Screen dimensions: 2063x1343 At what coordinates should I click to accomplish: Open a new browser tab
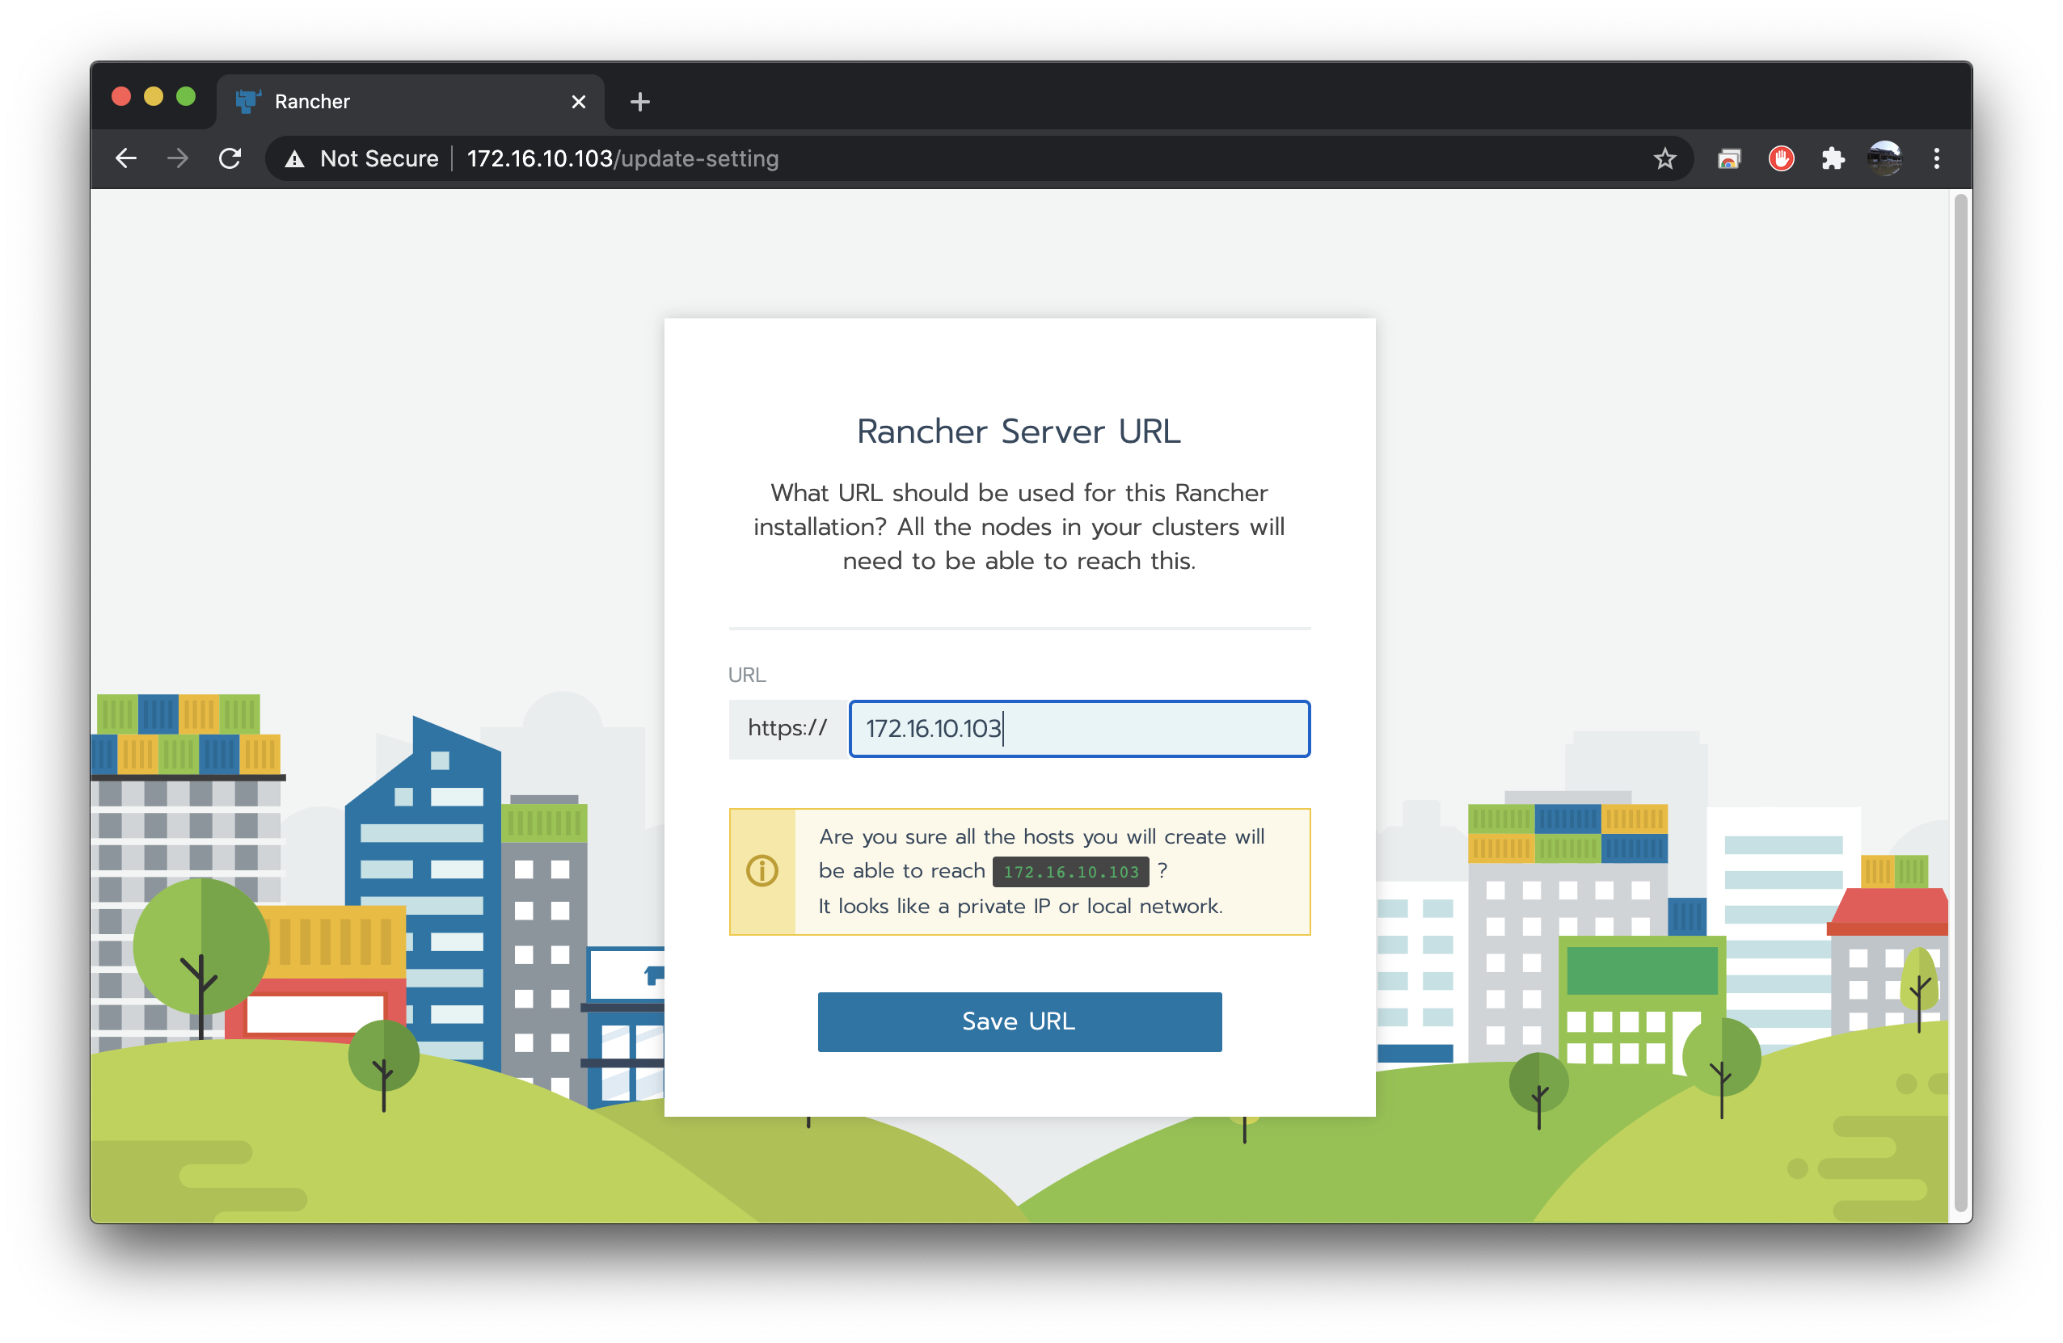pyautogui.click(x=639, y=103)
